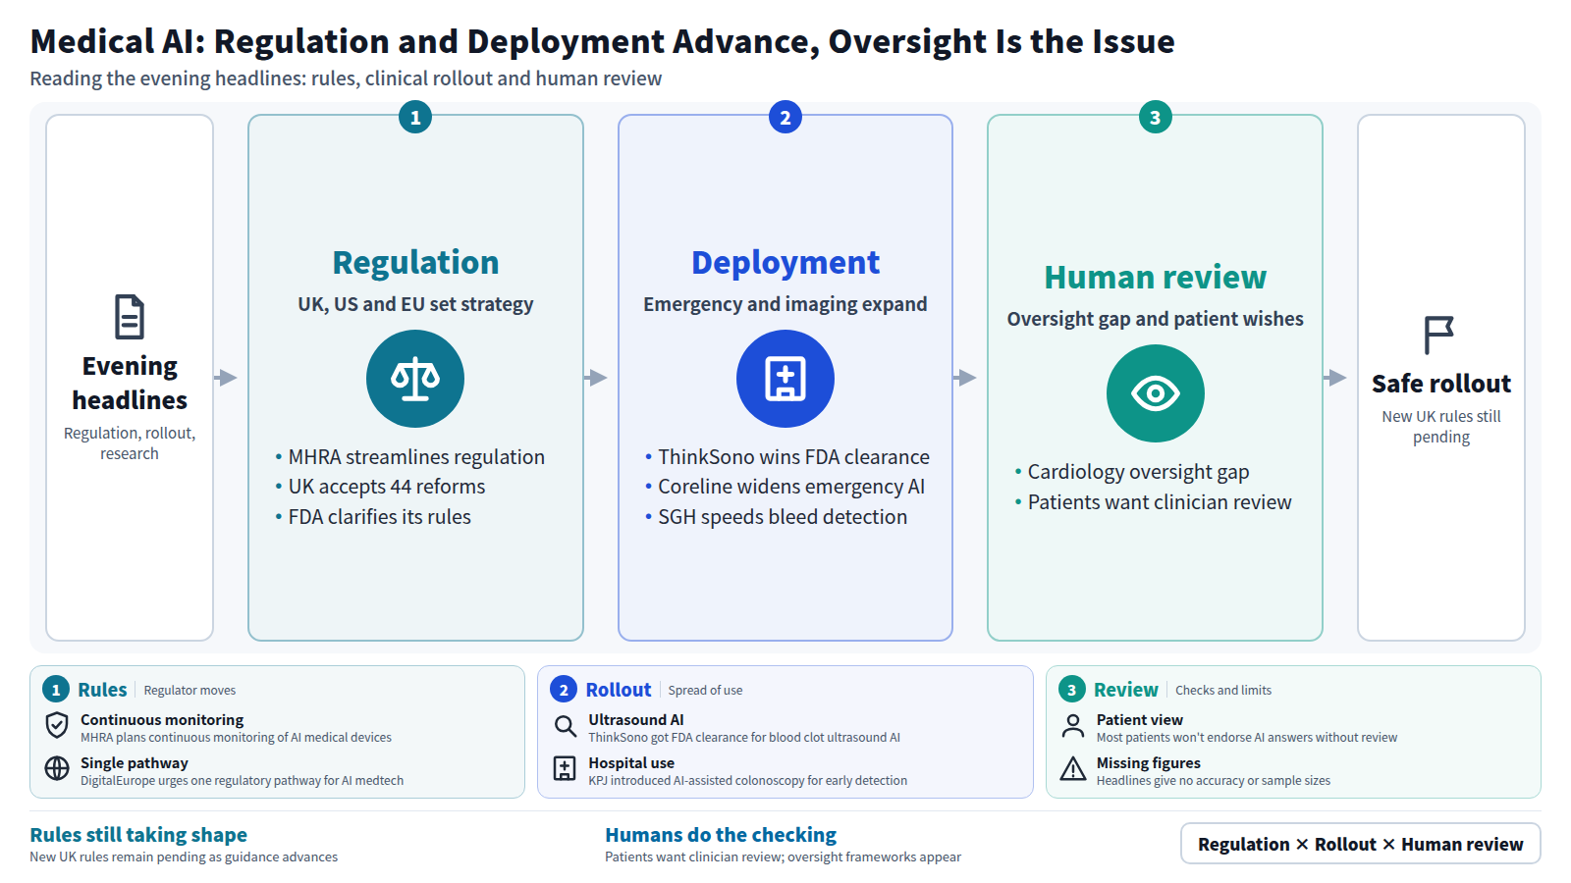Click the 'Human review' card heading

pyautogui.click(x=1156, y=278)
